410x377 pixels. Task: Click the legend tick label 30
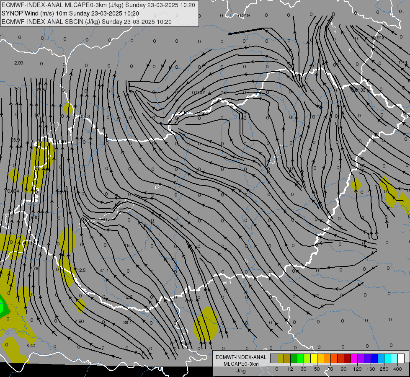[303, 369]
